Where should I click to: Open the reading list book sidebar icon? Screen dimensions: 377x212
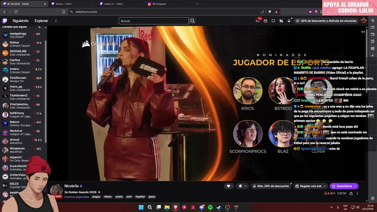pos(373,48)
